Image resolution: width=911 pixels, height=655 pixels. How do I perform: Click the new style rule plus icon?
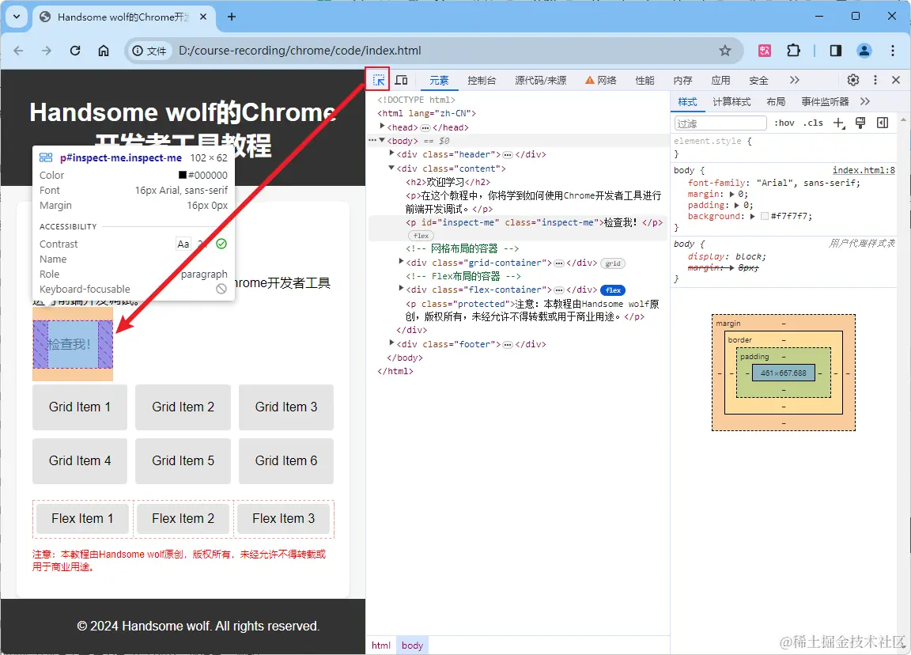[x=839, y=123]
